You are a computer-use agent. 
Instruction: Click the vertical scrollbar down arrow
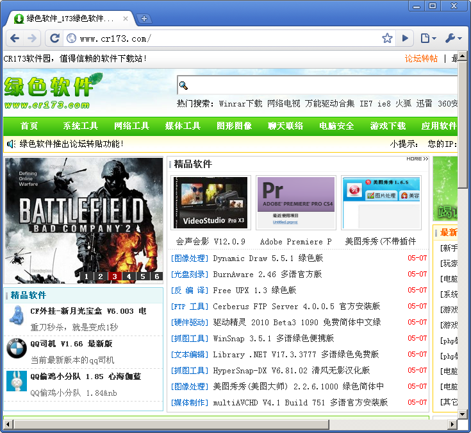463,414
